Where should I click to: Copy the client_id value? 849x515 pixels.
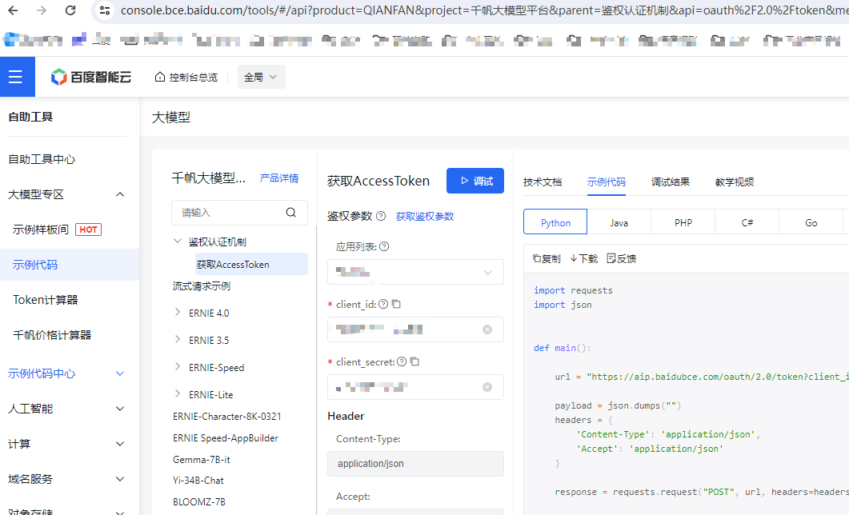(x=396, y=304)
